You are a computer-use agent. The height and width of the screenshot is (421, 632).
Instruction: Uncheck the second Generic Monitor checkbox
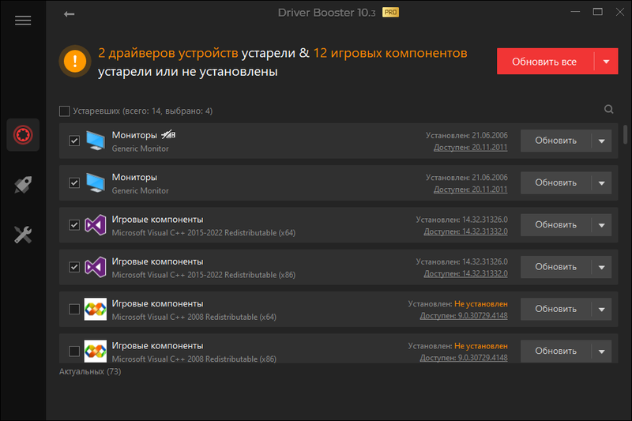pyautogui.click(x=74, y=183)
